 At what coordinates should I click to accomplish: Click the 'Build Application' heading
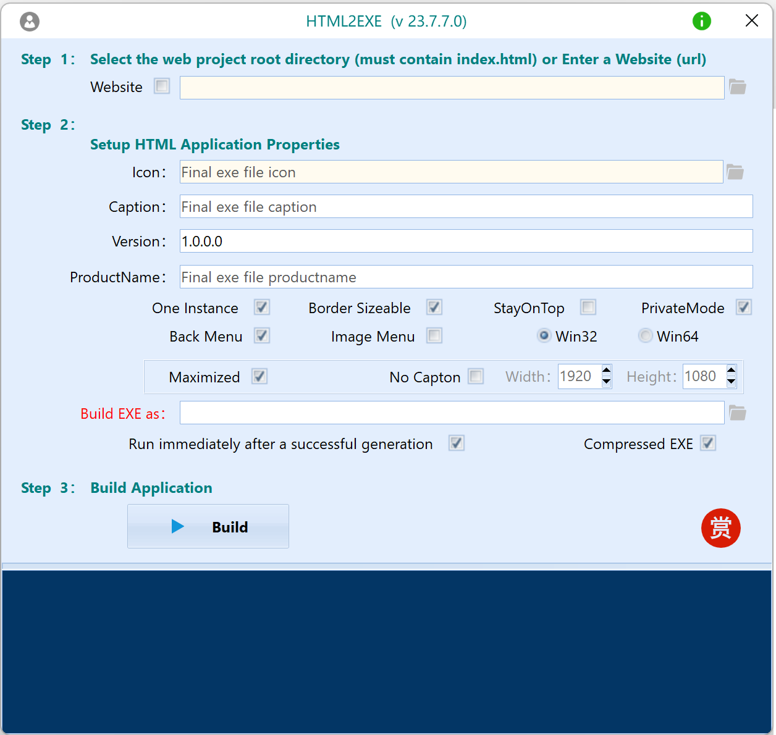click(151, 488)
